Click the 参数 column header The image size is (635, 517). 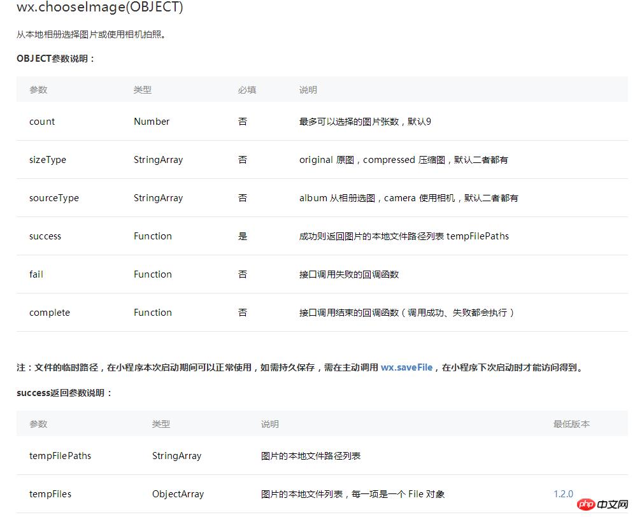[38, 90]
